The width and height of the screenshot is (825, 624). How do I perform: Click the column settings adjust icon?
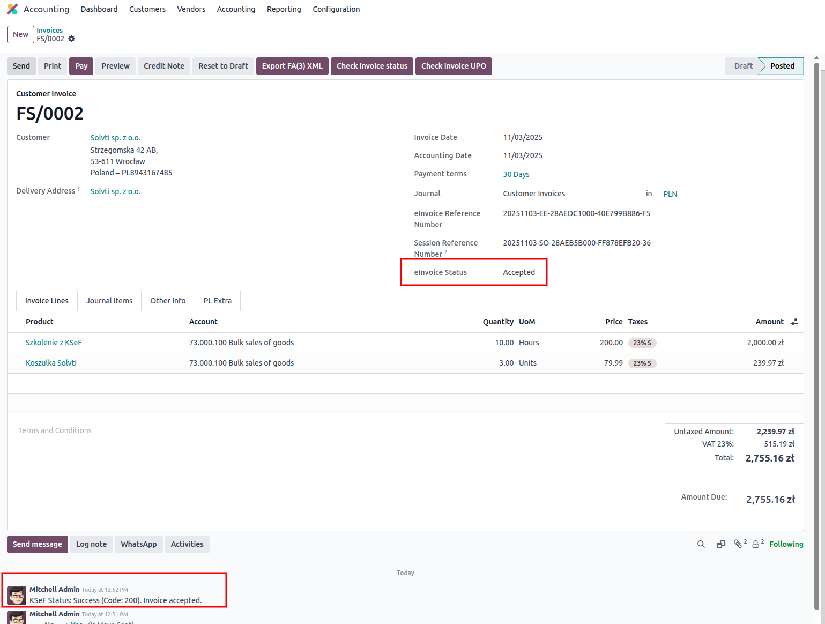coord(794,322)
